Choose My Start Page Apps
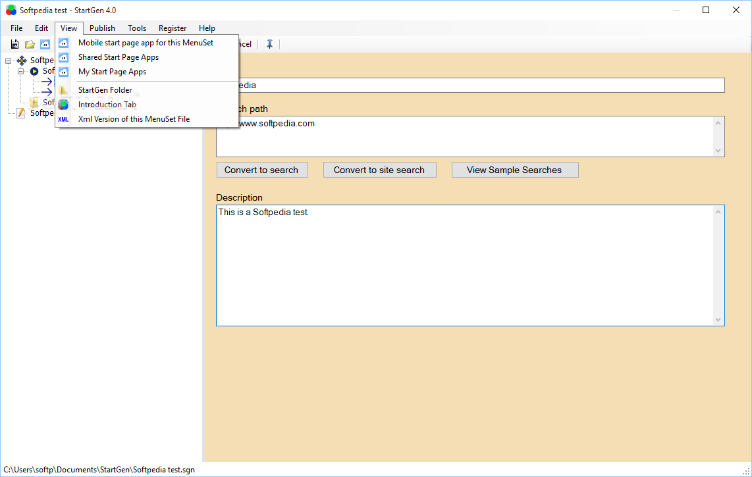This screenshot has height=477, width=752. [147, 72]
